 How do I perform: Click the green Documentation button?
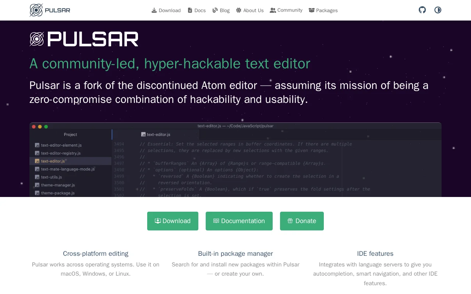239,221
